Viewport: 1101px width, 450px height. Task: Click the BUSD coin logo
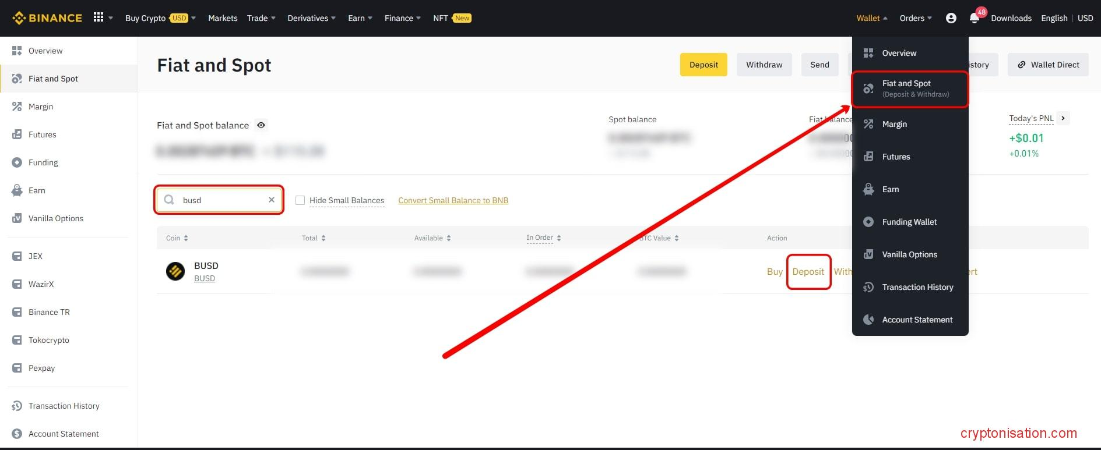[175, 271]
